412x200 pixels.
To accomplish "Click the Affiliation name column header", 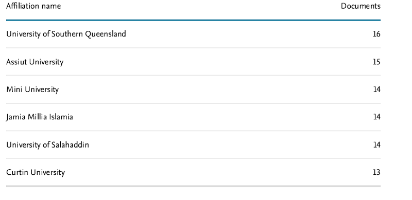I will [x=33, y=6].
